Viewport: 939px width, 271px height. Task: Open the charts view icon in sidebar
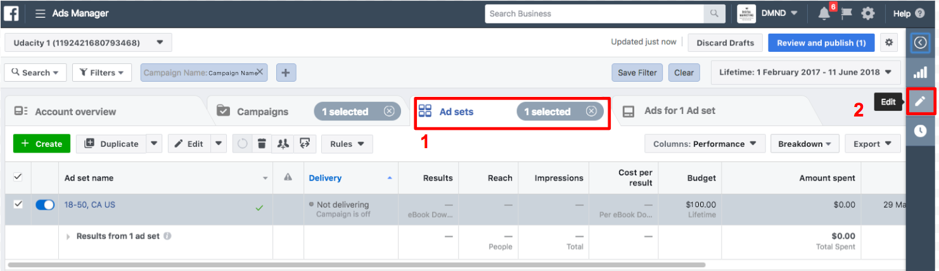point(921,72)
